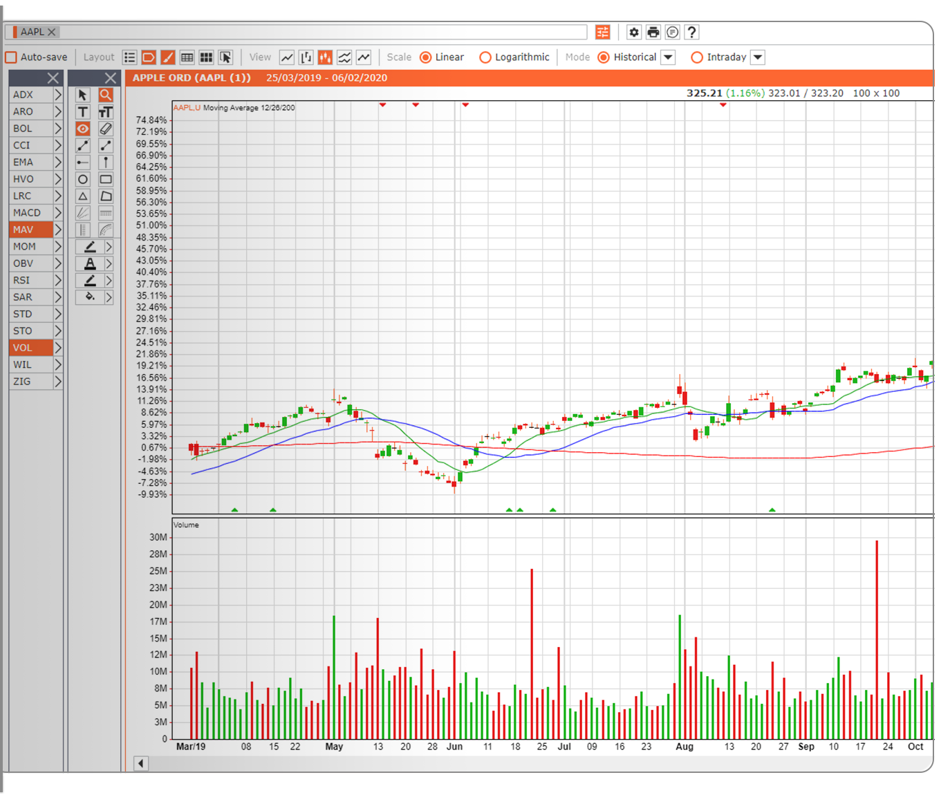Screen dimensions: 950x795
Task: Select the vertical time zones tool
Action: 83,230
